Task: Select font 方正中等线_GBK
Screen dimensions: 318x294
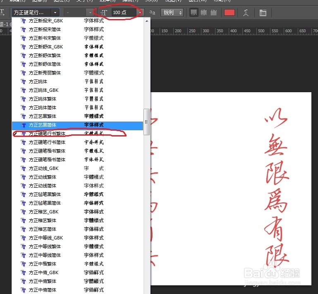Action: [77, 238]
